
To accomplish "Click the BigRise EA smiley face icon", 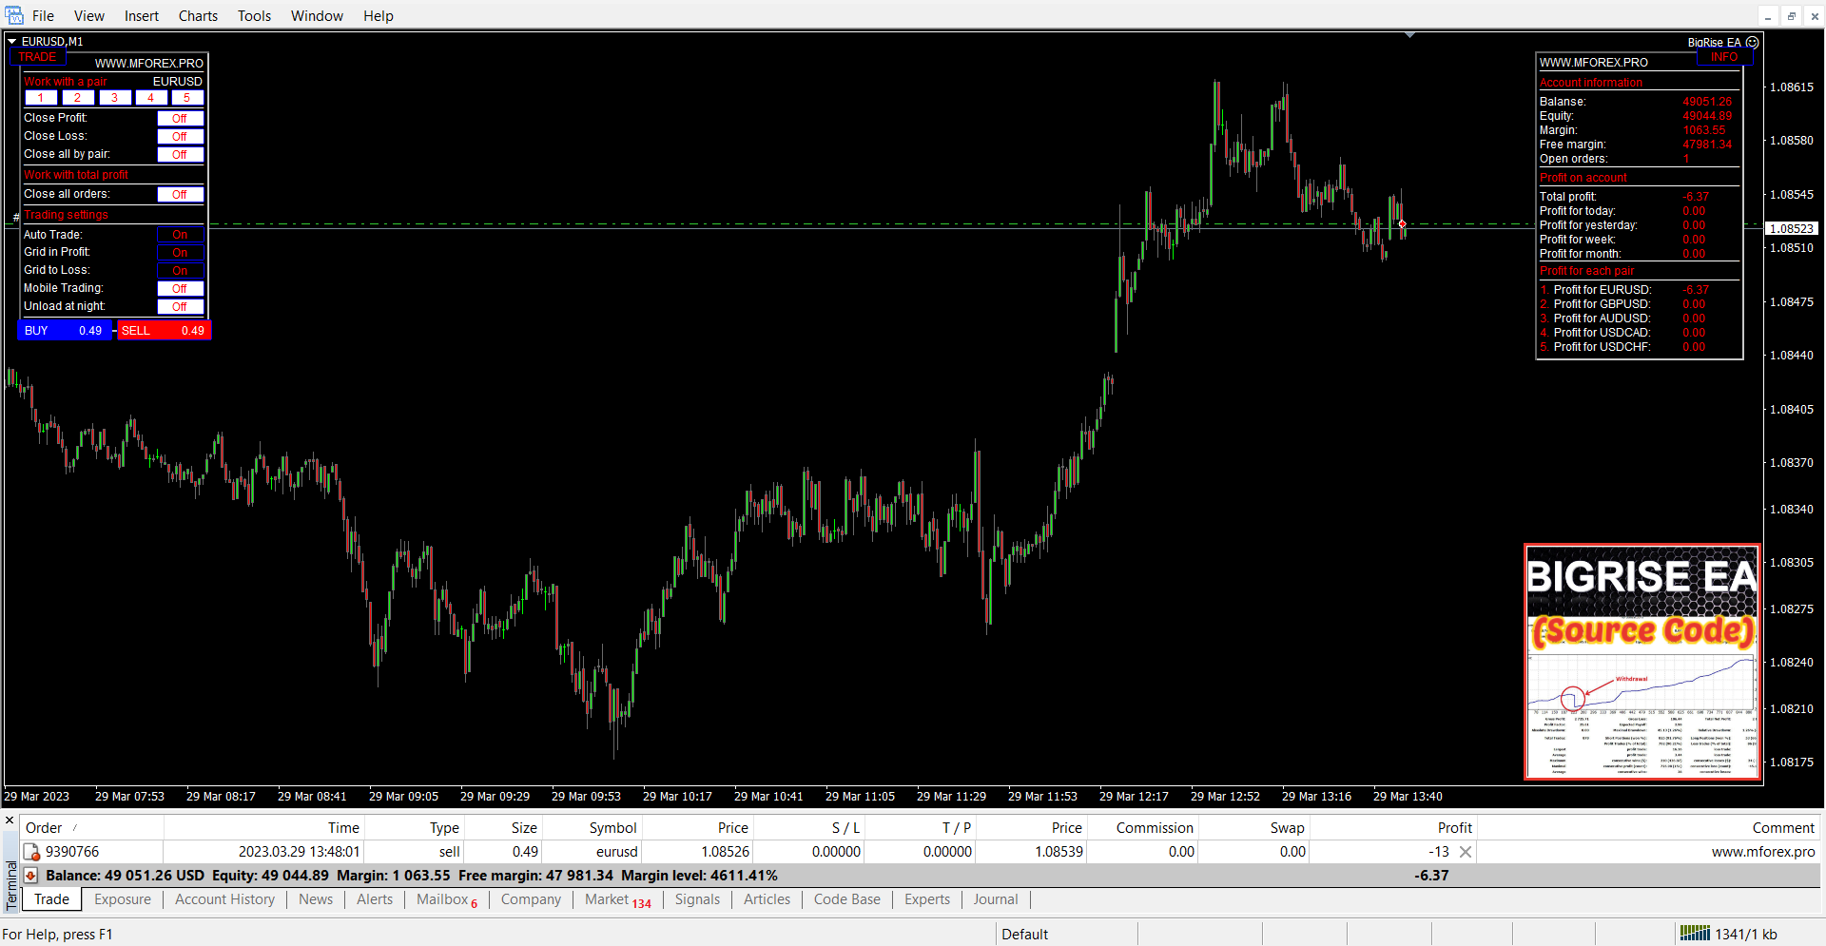I will point(1752,43).
